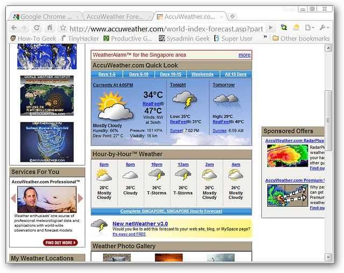Image resolution: width=344 pixels, height=273 pixels.
Task: Click the go arrow beside address bar
Action: tap(271, 27)
